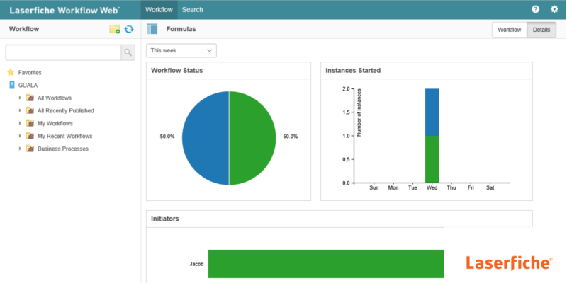Click the My Recent Workflows folder icon
The image size is (567, 283).
pos(30,136)
